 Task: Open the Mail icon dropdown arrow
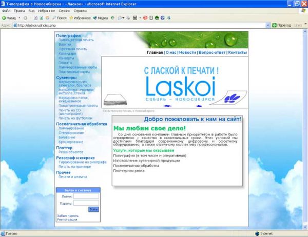click(x=123, y=18)
